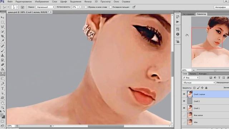
Task: Select the active Smudge tool
Action: click(x=3, y=74)
